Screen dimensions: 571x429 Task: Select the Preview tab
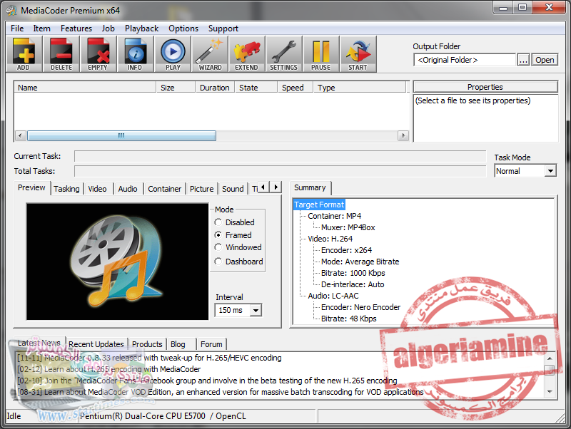(x=31, y=187)
